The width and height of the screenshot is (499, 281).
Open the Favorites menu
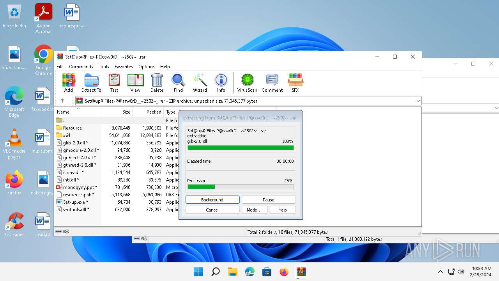click(124, 67)
